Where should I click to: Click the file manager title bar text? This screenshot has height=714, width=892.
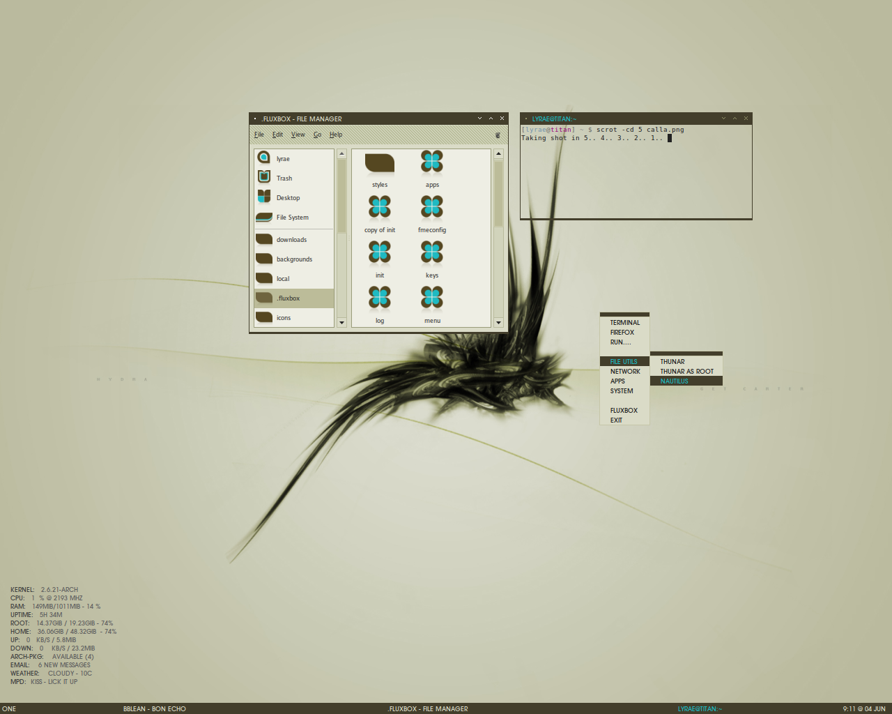302,119
